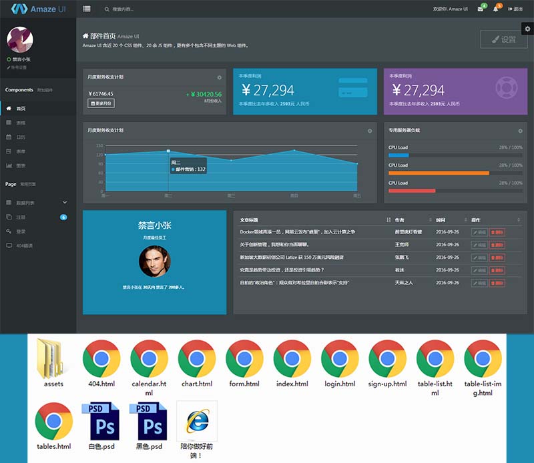Image resolution: width=534 pixels, height=463 pixels.
Task: Go to 图表 in sidebar menu
Action: click(21, 165)
